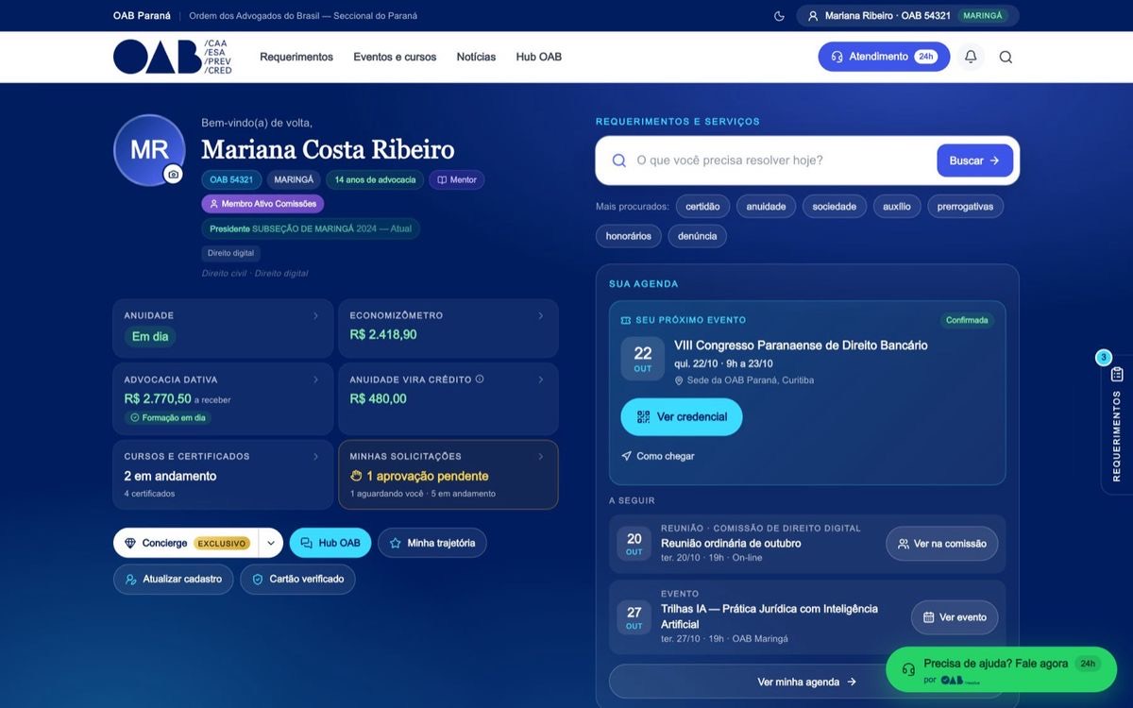Click the Mentor badge
Image resolution: width=1133 pixels, height=708 pixels.
click(x=457, y=179)
